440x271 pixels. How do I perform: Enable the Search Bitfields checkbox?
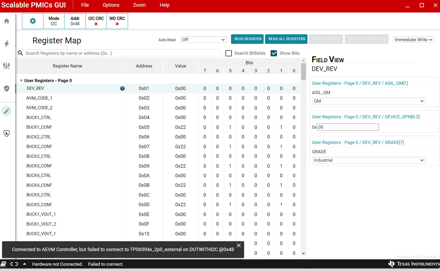[229, 53]
